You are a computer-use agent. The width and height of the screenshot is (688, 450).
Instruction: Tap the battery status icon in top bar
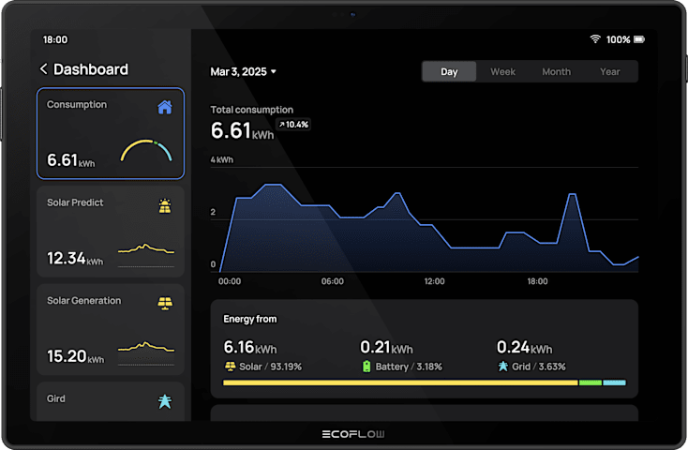pyautogui.click(x=639, y=39)
